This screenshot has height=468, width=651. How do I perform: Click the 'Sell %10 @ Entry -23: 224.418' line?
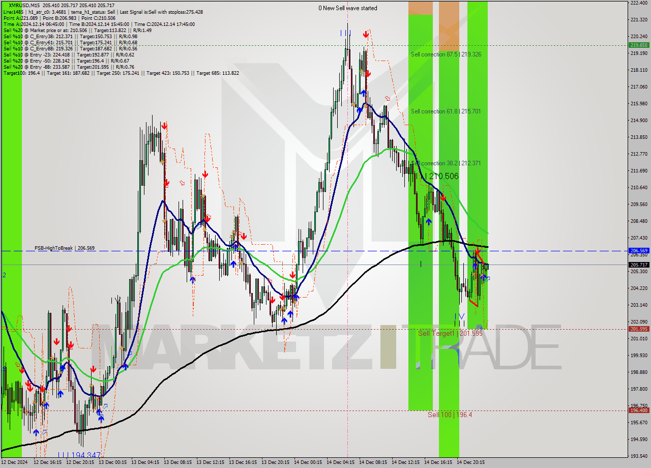[69, 54]
